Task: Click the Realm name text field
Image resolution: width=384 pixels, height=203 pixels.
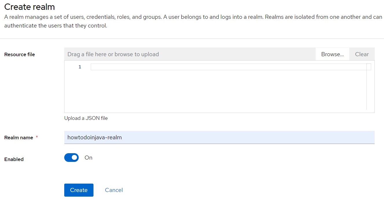Action: (219, 138)
